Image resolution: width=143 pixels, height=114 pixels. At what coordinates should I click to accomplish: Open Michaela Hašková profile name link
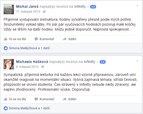click(x=32, y=62)
